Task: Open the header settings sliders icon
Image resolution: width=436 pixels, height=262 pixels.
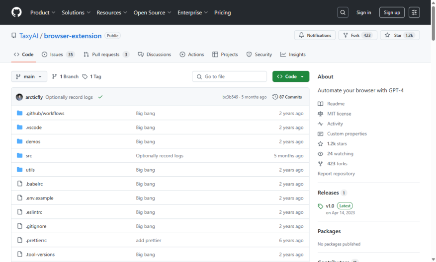Action: [414, 12]
